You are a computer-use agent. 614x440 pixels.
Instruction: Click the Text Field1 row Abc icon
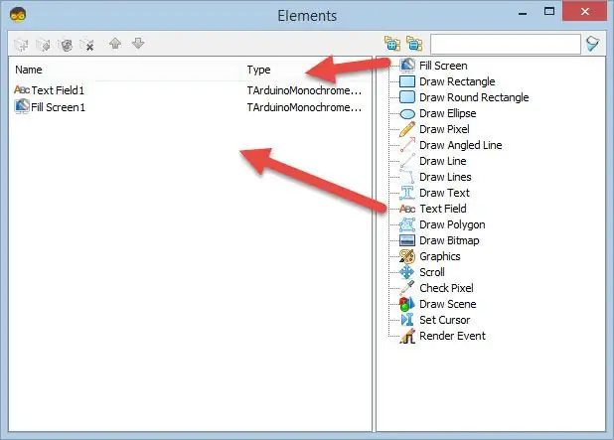click(22, 90)
